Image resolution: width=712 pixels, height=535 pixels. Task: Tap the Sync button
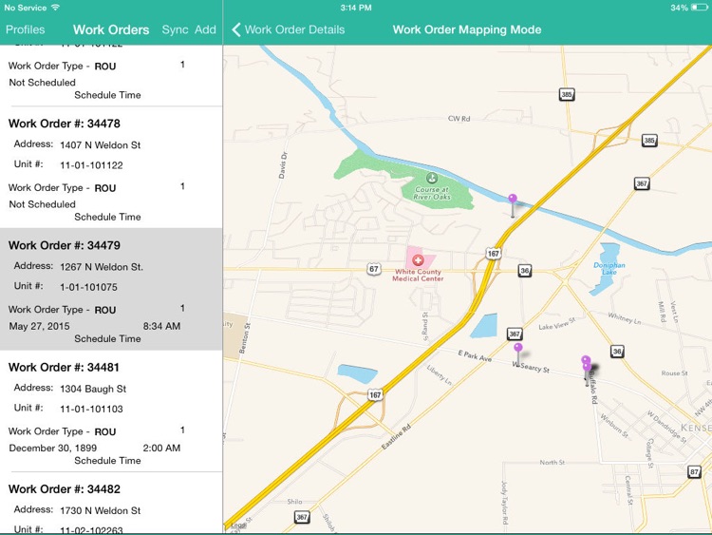pyautogui.click(x=175, y=29)
